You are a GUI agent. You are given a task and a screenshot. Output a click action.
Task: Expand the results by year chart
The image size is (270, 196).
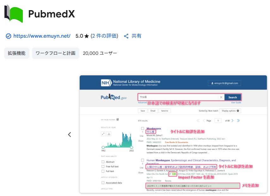pyautogui.click(x=103, y=134)
